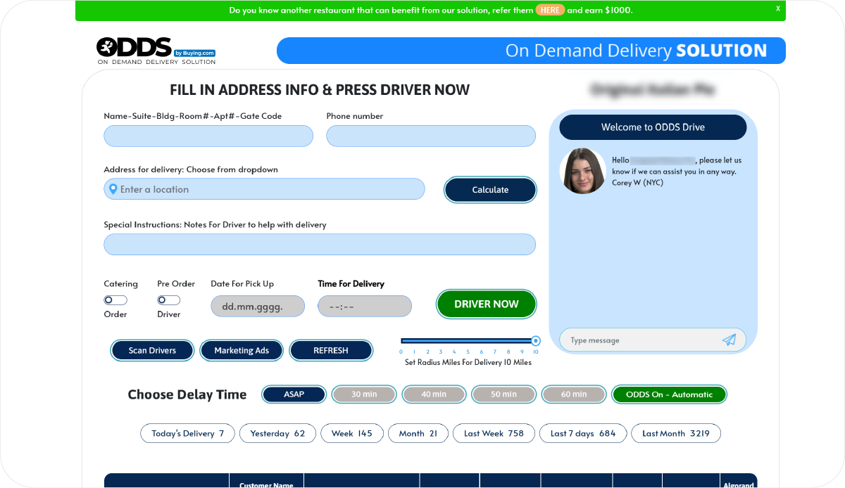This screenshot has height=488, width=845.
Task: Open the Time For Delivery field
Action: pyautogui.click(x=365, y=307)
